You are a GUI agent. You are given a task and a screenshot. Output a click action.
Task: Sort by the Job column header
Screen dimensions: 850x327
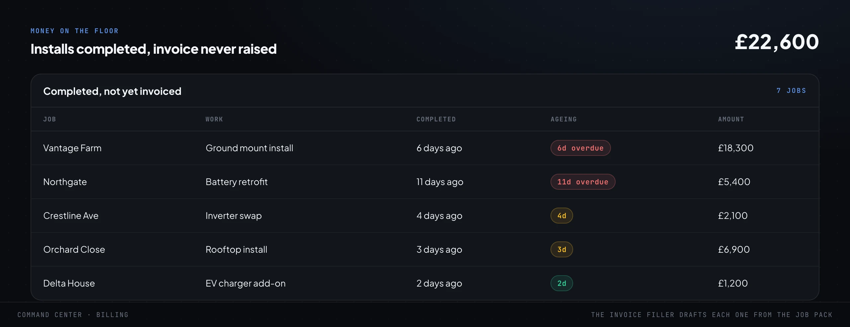coord(49,119)
